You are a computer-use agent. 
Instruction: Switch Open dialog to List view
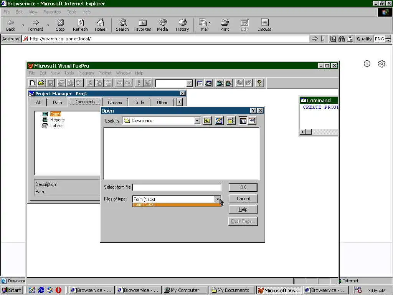(243, 121)
